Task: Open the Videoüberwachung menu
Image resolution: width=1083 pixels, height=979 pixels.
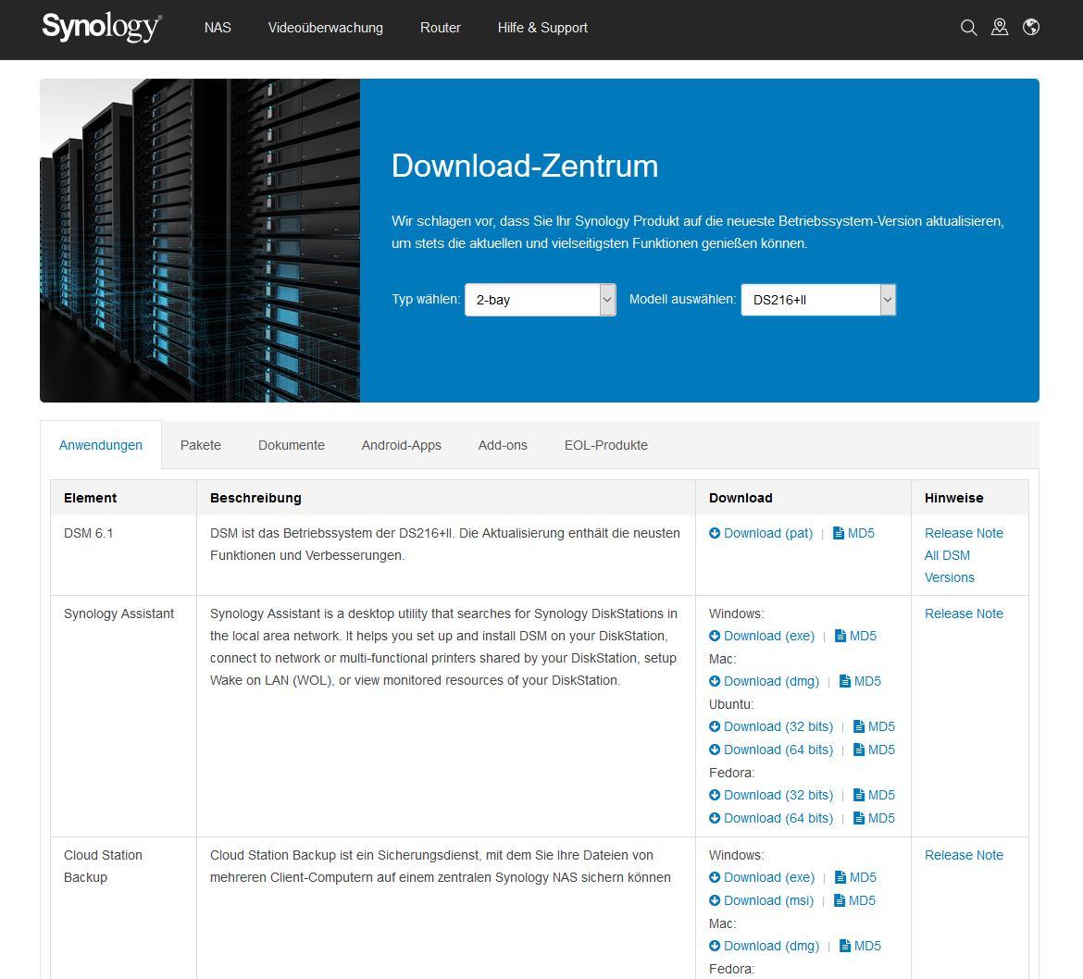Action: click(x=325, y=28)
